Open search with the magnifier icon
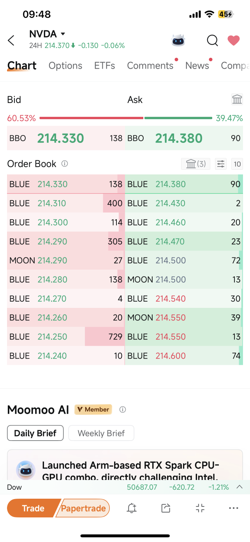Viewport: 250px width, 542px height. (x=212, y=40)
